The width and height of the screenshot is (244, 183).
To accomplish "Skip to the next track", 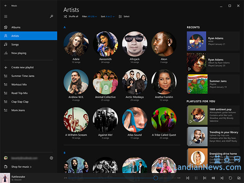I will pyautogui.click(x=205, y=178).
